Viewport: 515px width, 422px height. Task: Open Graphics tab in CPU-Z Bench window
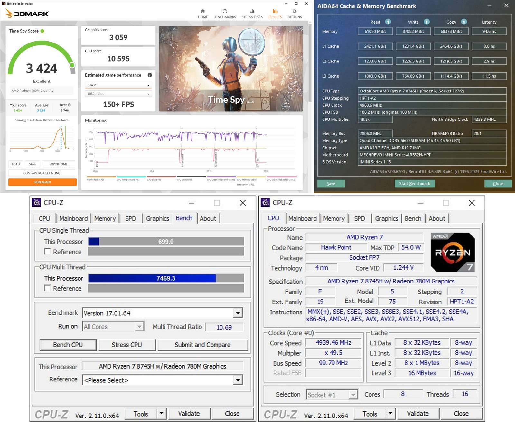coord(157,218)
